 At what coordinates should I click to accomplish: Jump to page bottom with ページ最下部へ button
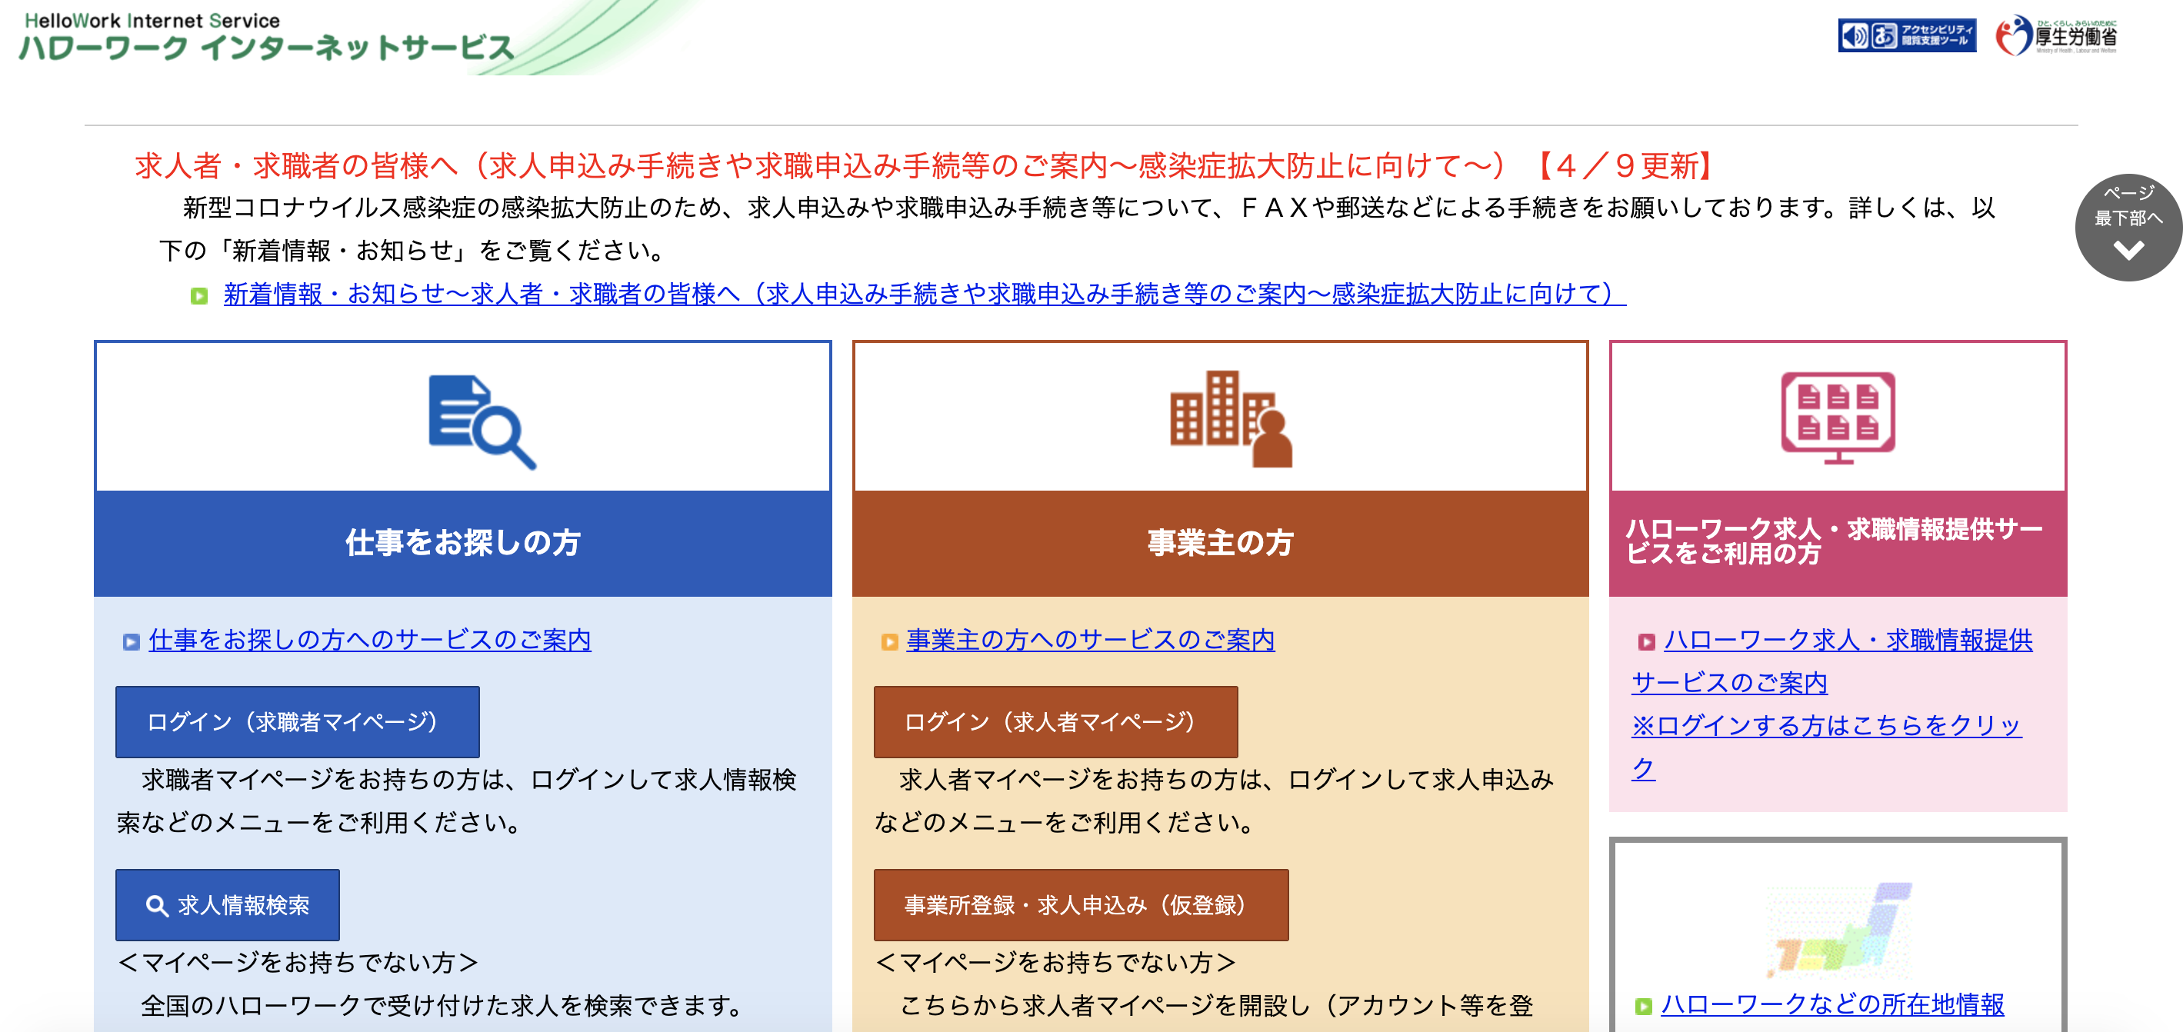coord(2128,227)
